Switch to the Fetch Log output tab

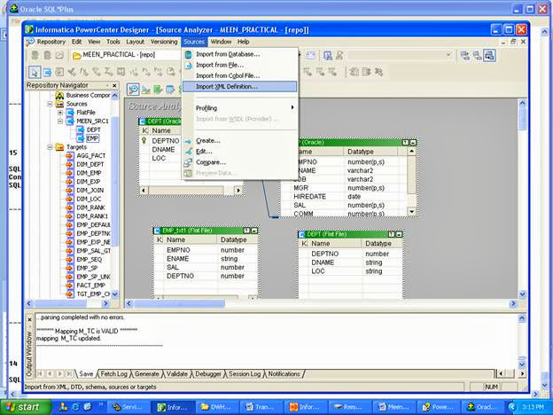pos(113,373)
